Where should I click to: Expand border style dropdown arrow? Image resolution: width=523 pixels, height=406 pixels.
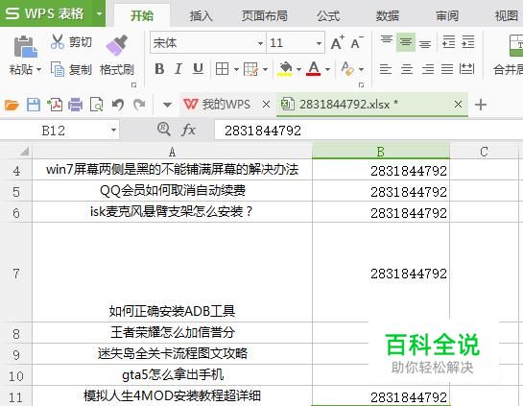(236, 69)
